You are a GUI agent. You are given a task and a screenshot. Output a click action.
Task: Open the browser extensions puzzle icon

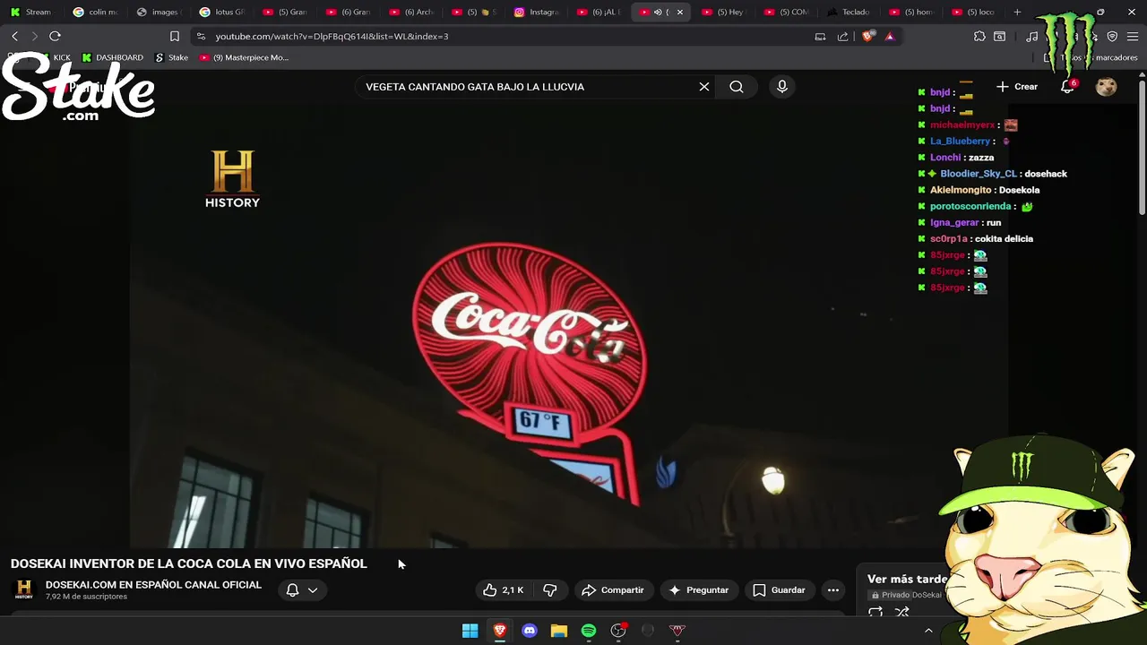click(x=979, y=37)
